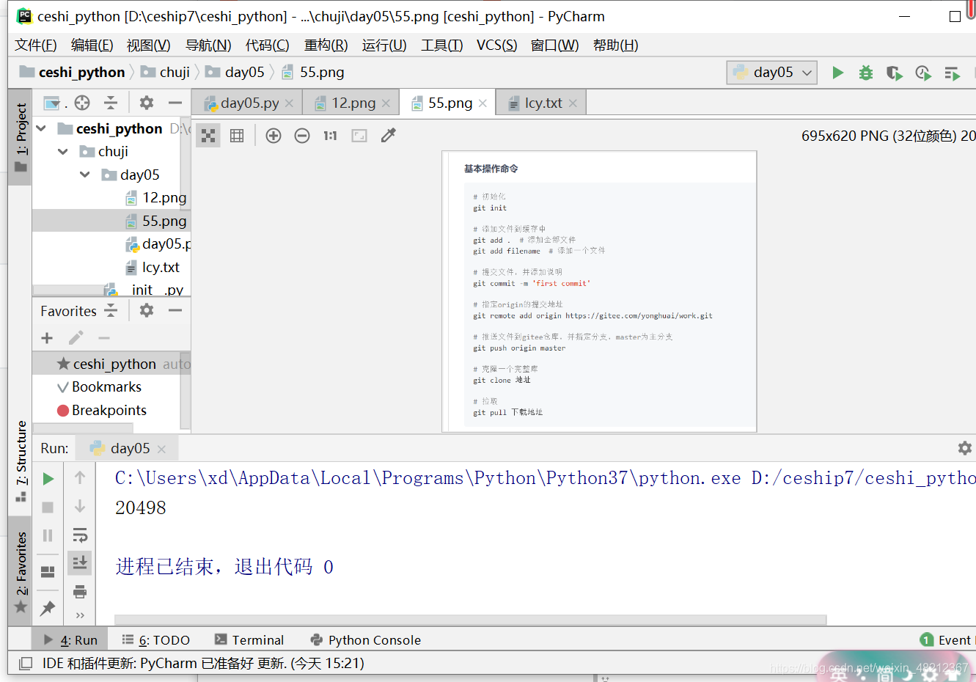This screenshot has width=976, height=682.
Task: Add a new favorites list
Action: point(47,338)
